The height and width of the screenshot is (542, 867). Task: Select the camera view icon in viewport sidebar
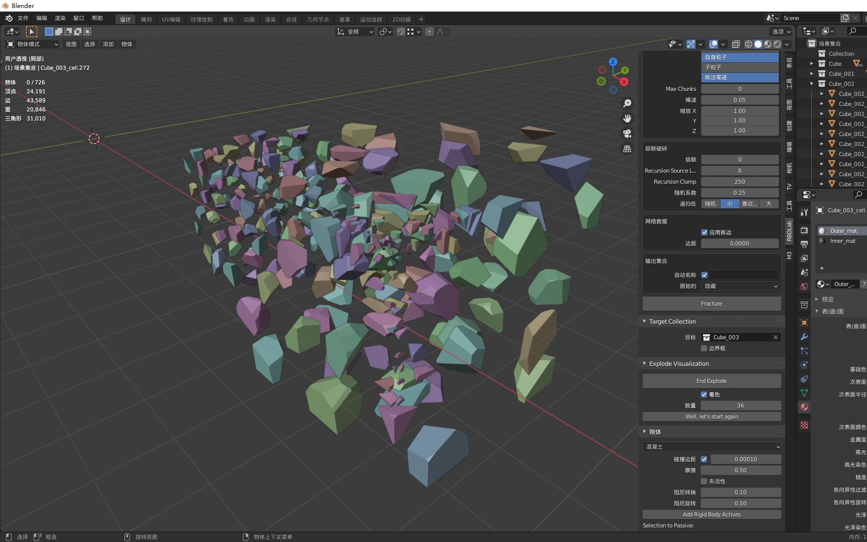click(x=627, y=133)
